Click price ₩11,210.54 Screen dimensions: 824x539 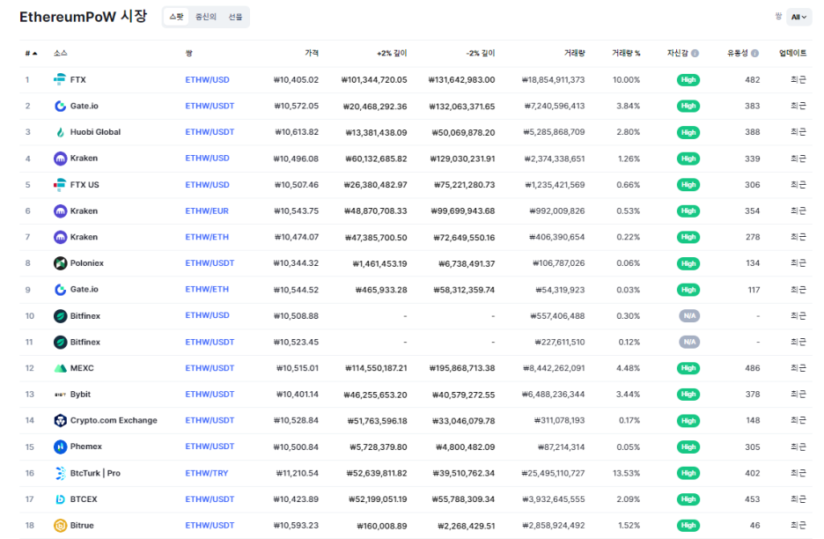[297, 473]
